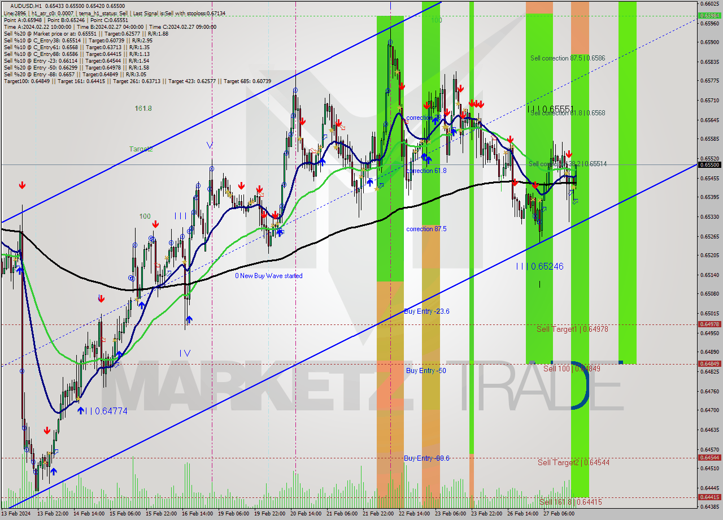Image resolution: width=723 pixels, height=520 pixels.
Task: Click the 'Buy Entry -23.6' label
Action: click(426, 311)
